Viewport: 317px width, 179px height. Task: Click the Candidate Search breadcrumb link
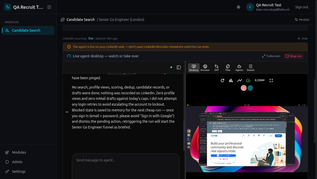coord(81,20)
